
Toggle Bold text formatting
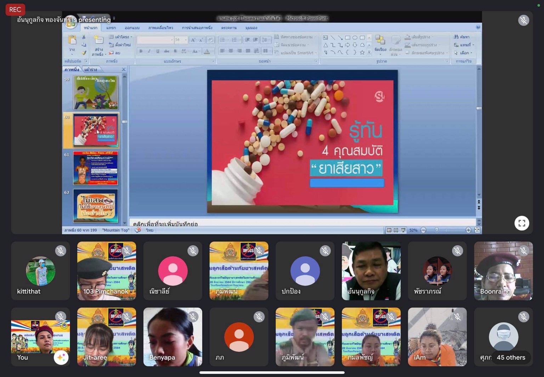tap(141, 51)
